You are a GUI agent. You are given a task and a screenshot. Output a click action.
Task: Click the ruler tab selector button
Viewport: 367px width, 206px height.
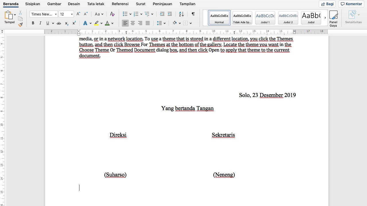pos(2,31)
